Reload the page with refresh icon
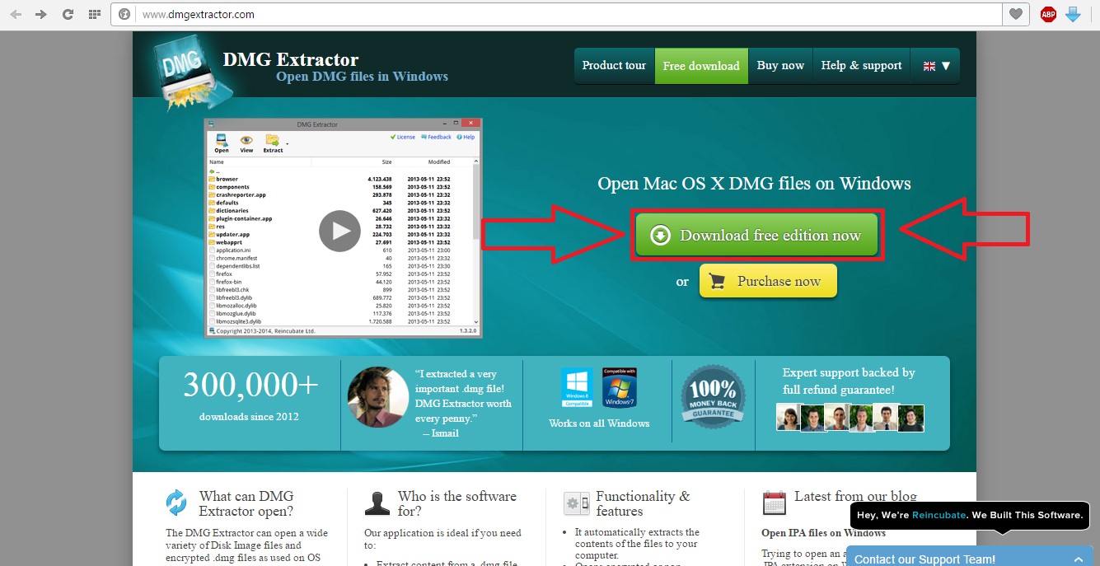 tap(68, 14)
